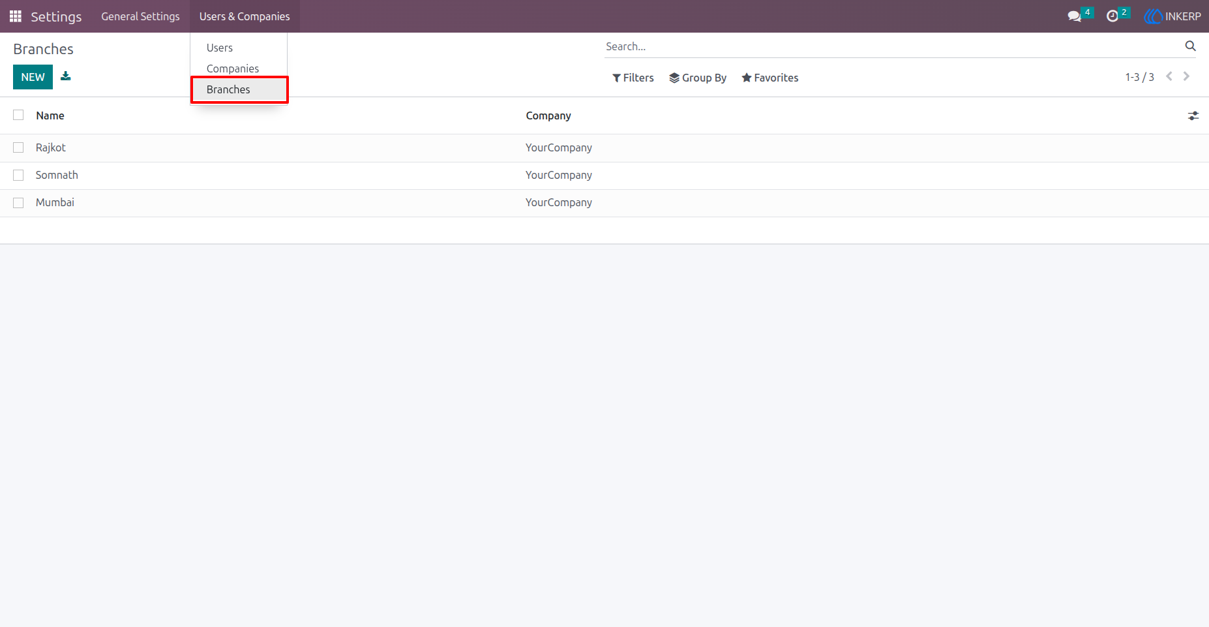Sort by Company column header

click(548, 115)
